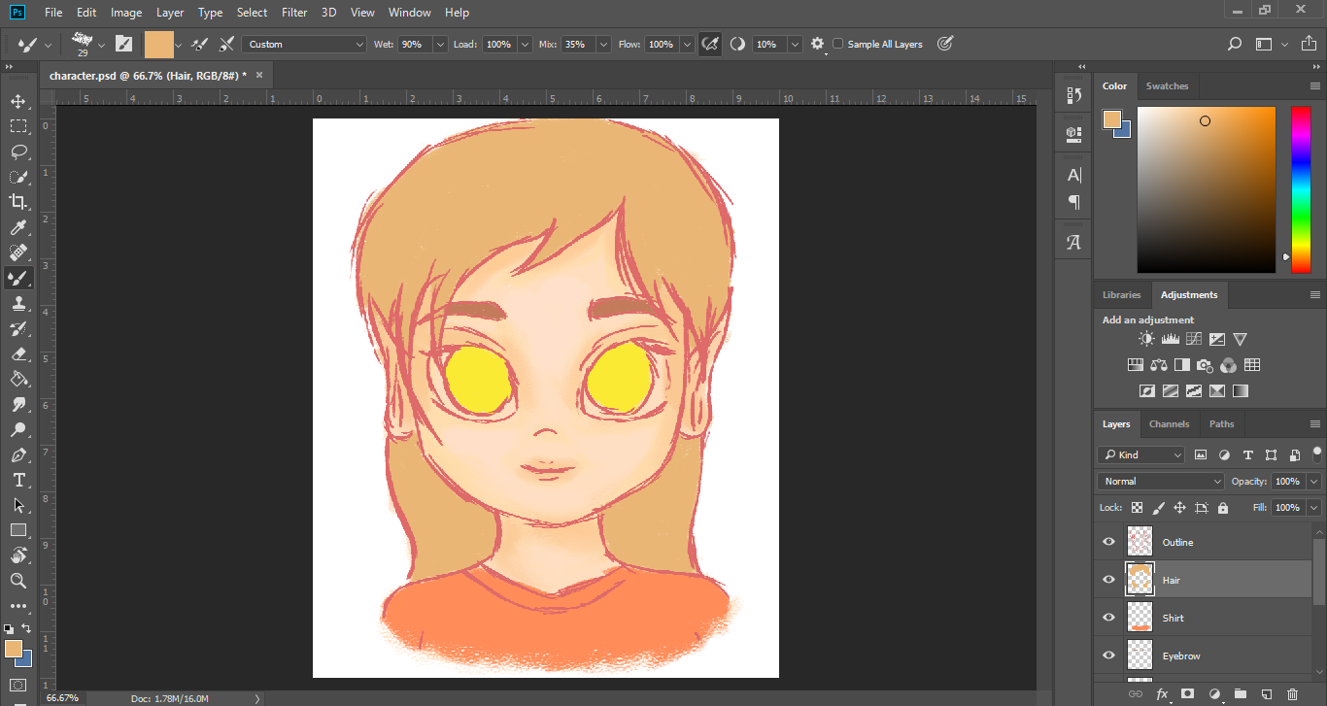Select the Smudge tool

18,404
